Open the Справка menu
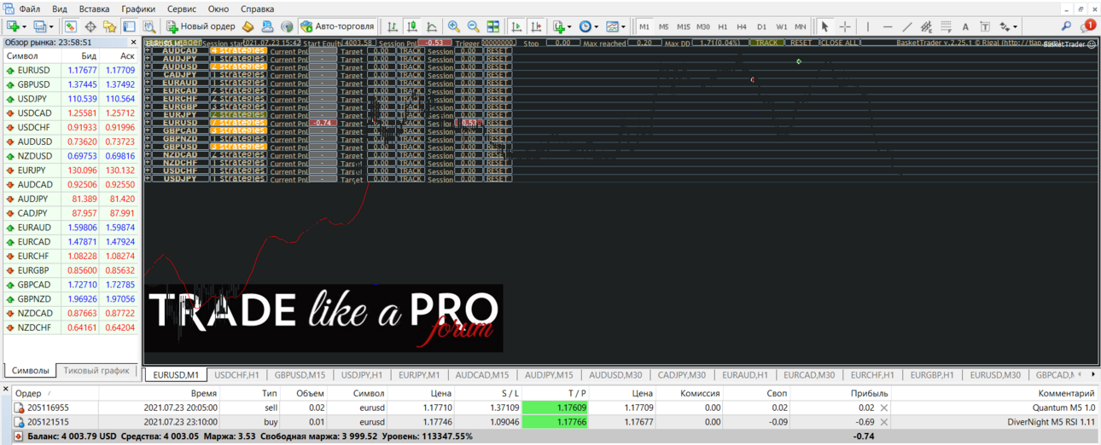The image size is (1101, 445). [x=257, y=9]
